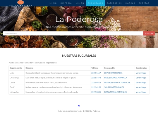This screenshot has height=119, width=158.
Task: Click address starting 'Proin et tellus dictum'
Action: [x=47, y=83]
